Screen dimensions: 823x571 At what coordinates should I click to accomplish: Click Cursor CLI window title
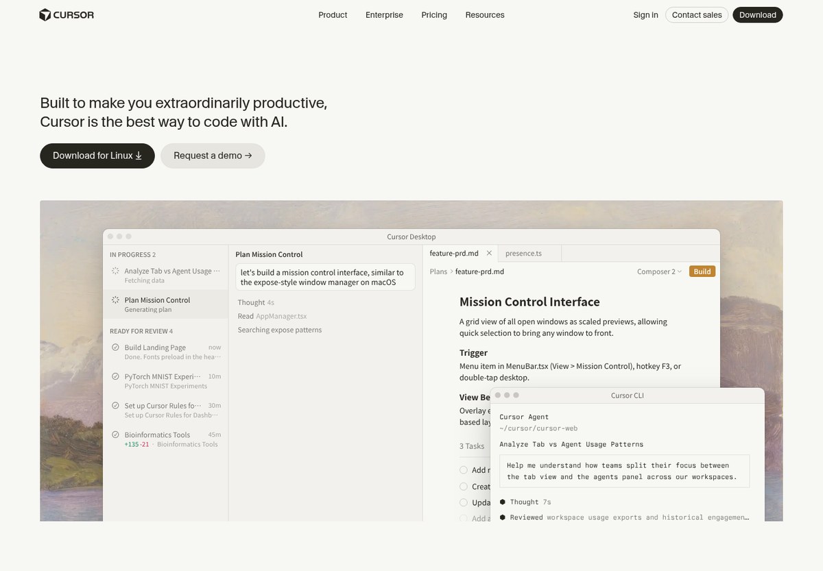(x=628, y=396)
